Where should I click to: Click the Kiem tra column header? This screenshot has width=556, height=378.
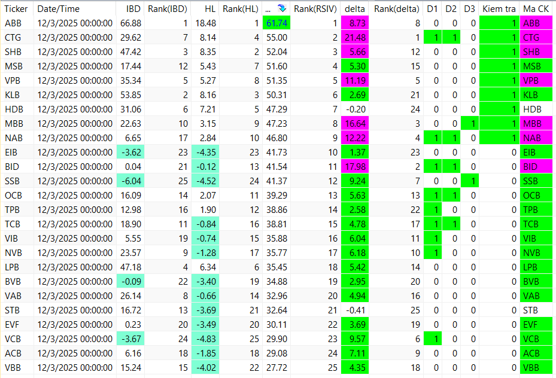coord(499,8)
